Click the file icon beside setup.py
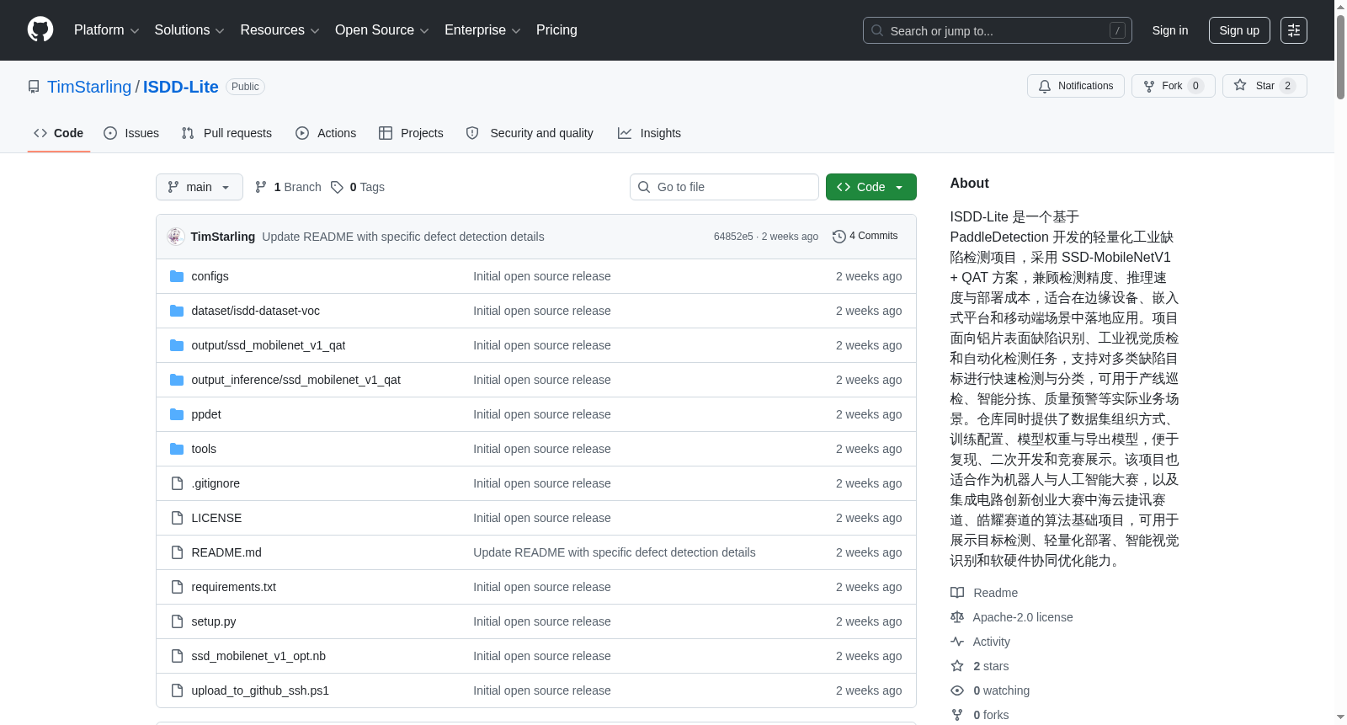 click(177, 621)
